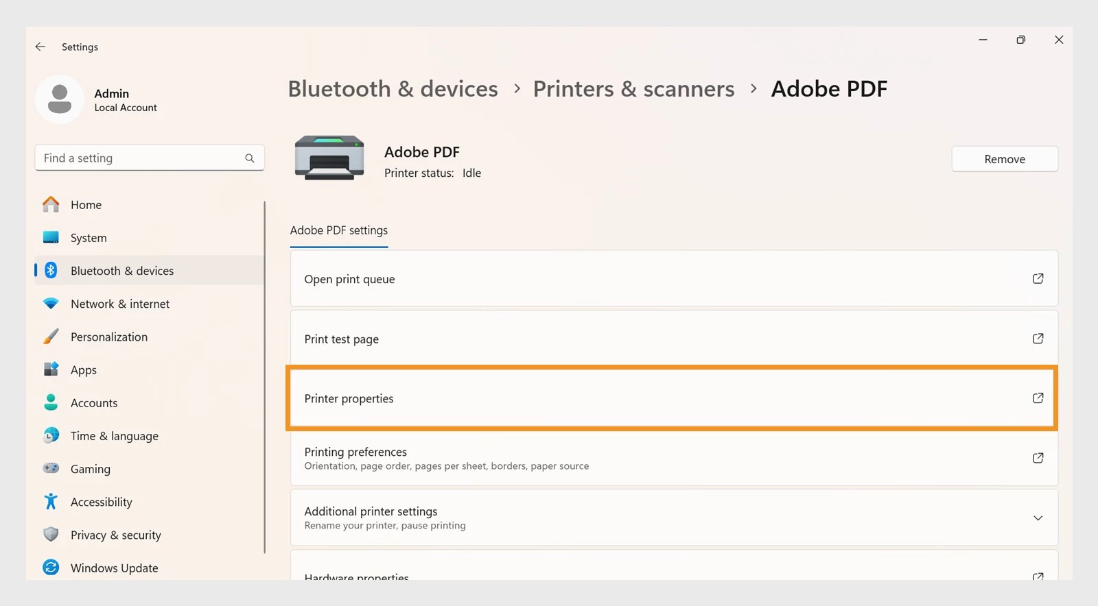Viewport: 1098px width, 606px height.
Task: Select the Adobe PDF settings tab
Action: [339, 230]
